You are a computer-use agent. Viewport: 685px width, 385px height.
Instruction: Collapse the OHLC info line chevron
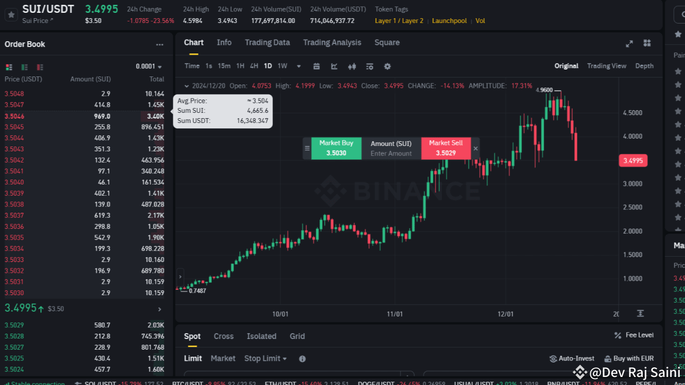[186, 86]
